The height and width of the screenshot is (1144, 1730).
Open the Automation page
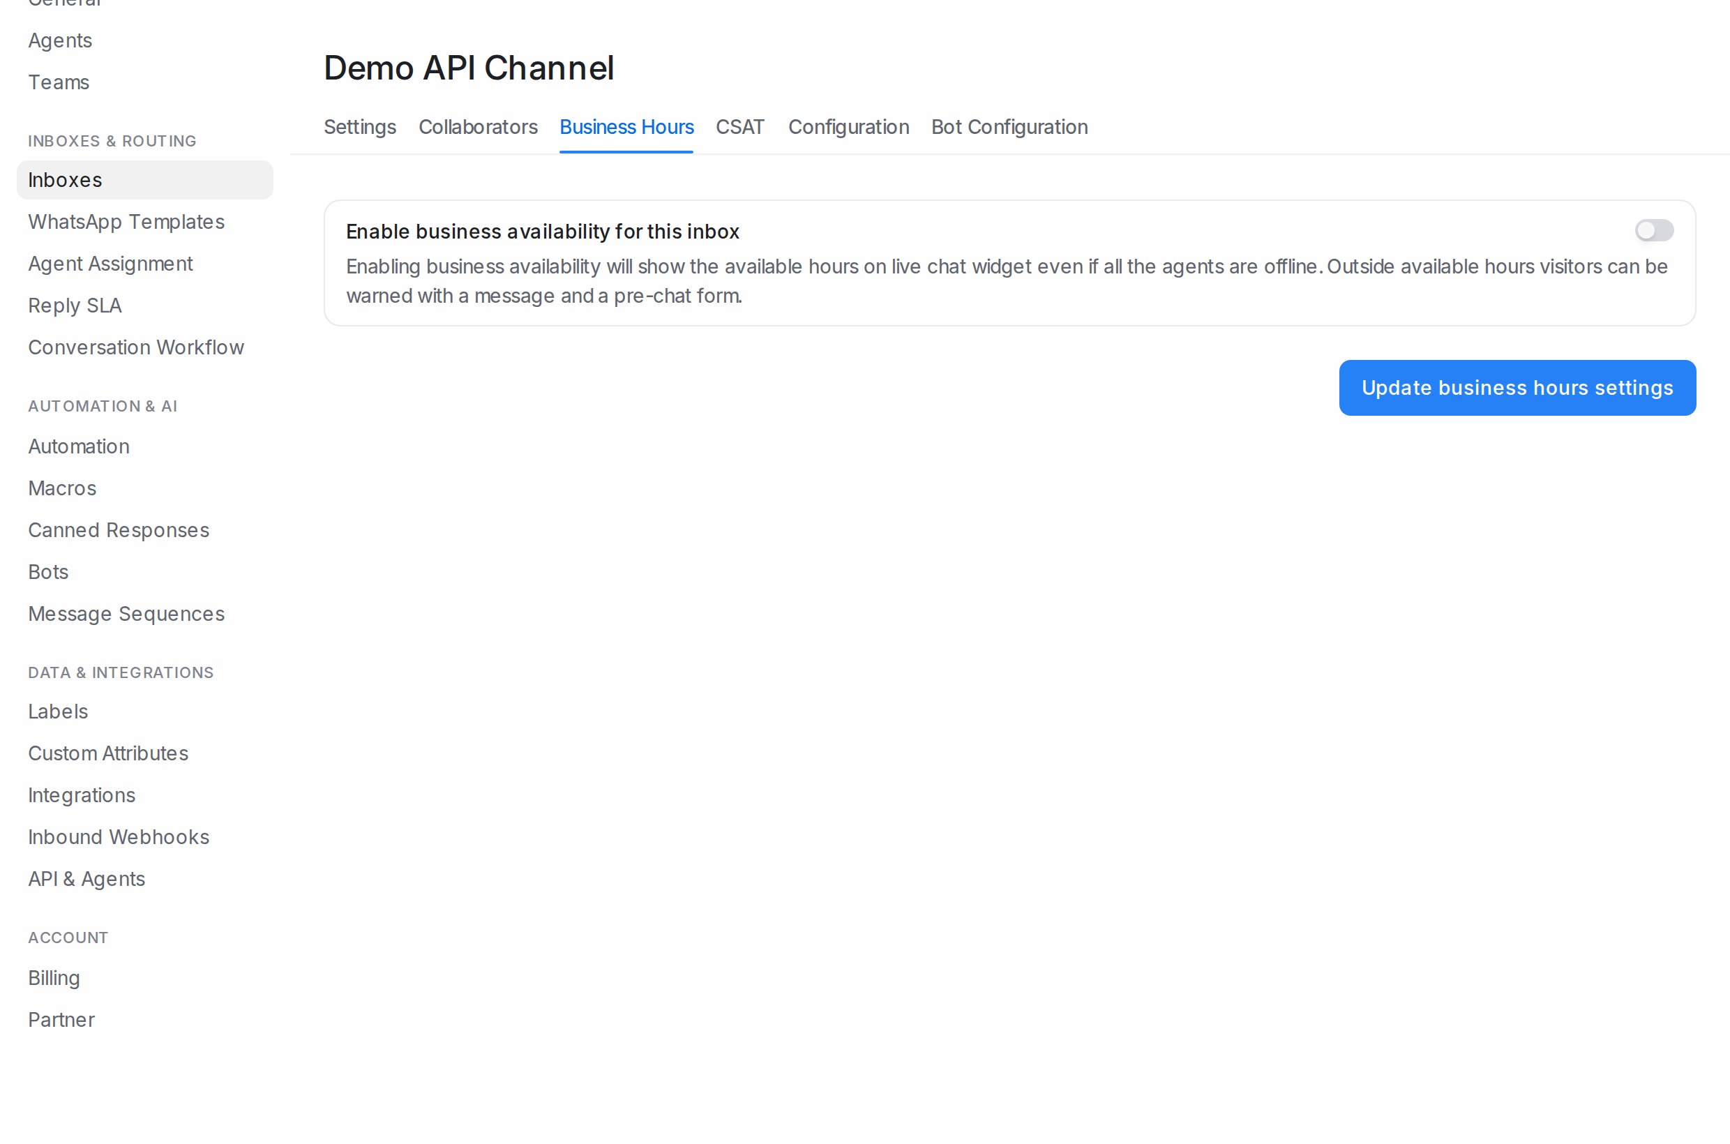pos(79,446)
